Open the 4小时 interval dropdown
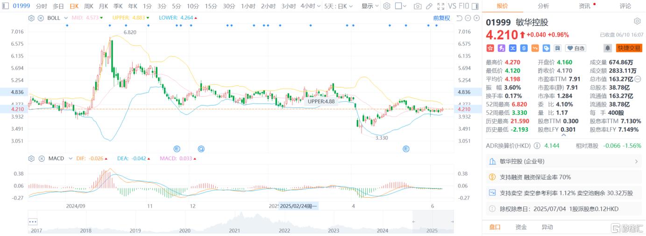 click(x=311, y=6)
